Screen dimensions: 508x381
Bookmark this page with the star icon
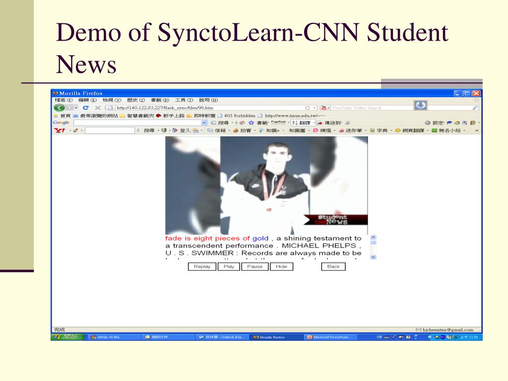[x=308, y=108]
